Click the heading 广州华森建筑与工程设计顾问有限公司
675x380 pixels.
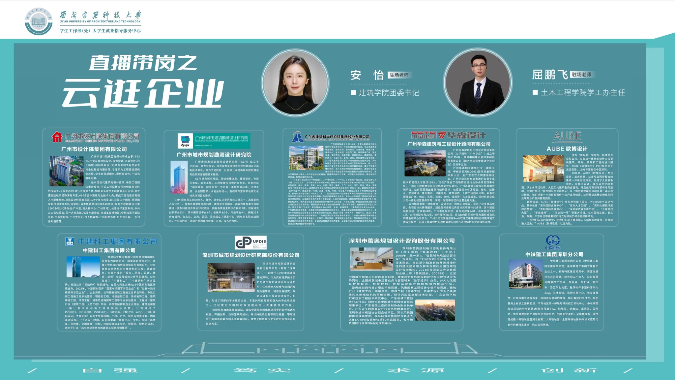click(449, 144)
